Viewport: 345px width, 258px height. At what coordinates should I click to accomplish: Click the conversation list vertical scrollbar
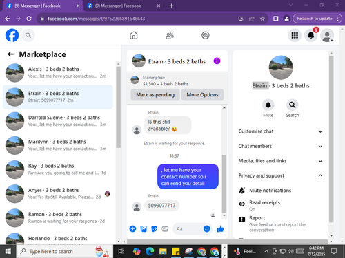118,107
